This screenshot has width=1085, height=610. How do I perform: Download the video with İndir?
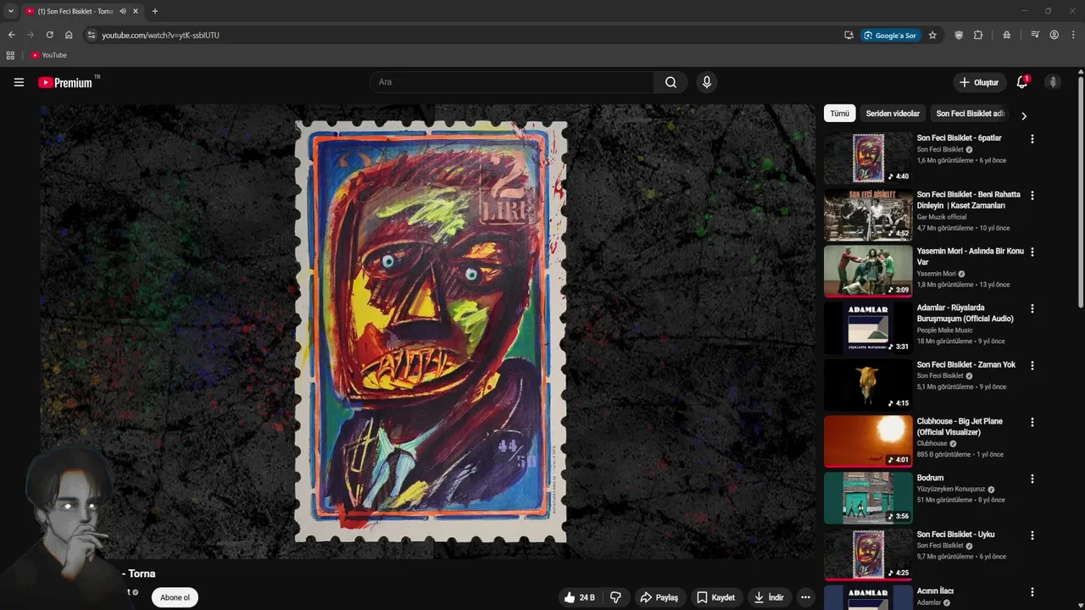[769, 597]
